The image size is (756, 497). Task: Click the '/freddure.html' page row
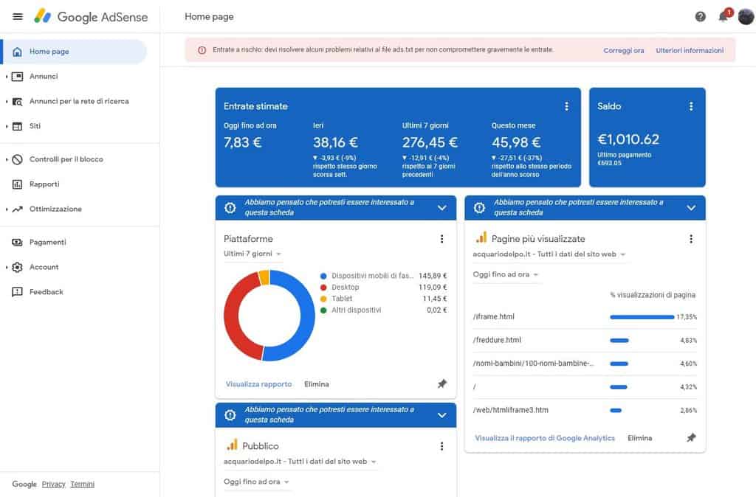click(585, 340)
